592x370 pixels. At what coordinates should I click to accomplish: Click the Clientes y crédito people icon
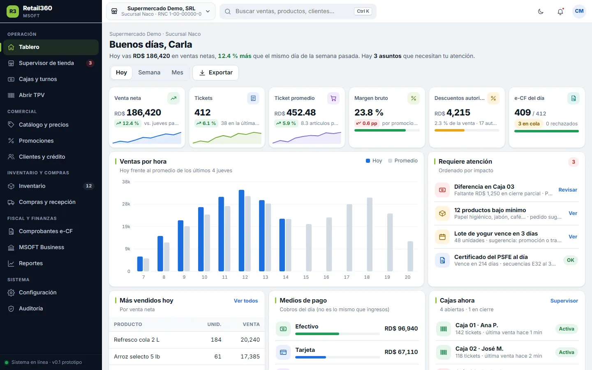point(11,157)
